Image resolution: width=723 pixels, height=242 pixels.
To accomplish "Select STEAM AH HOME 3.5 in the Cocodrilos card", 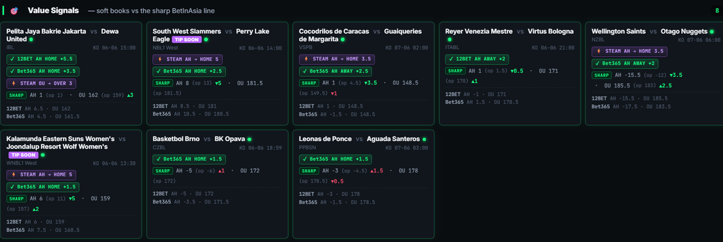I will point(337,59).
